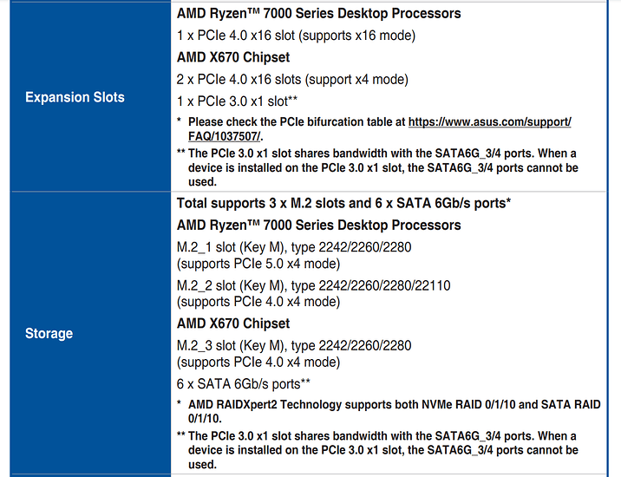Click the M.2_3 slot (Key M) line

coord(294,345)
